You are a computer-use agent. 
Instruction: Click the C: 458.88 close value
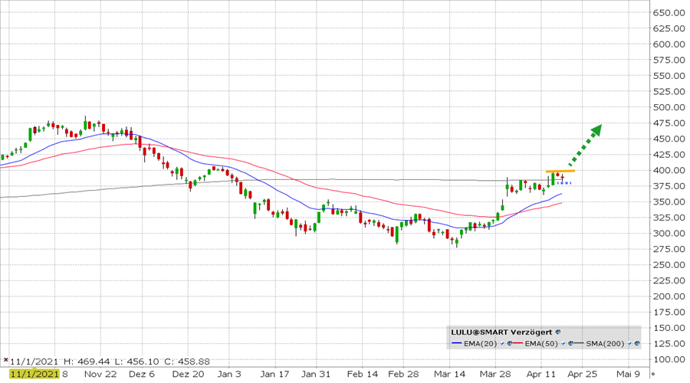(x=186, y=362)
